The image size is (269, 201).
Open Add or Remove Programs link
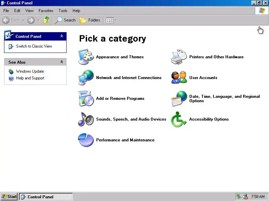[120, 98]
